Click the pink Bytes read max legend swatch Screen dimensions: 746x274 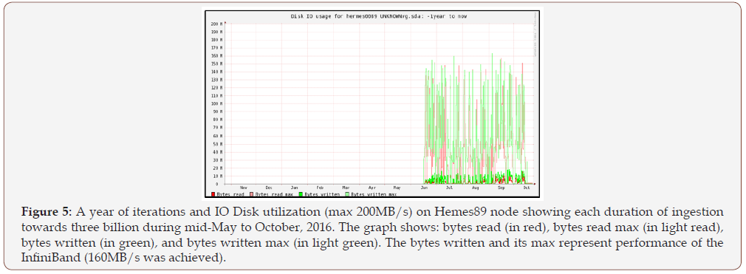click(251, 194)
